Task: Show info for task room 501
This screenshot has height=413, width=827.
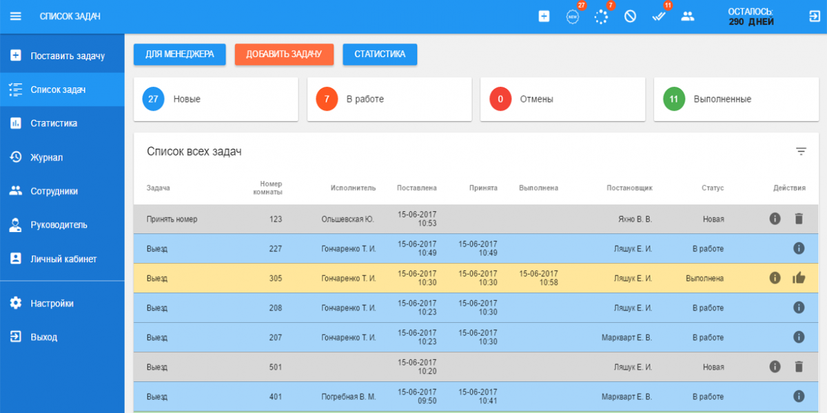Action: click(775, 367)
